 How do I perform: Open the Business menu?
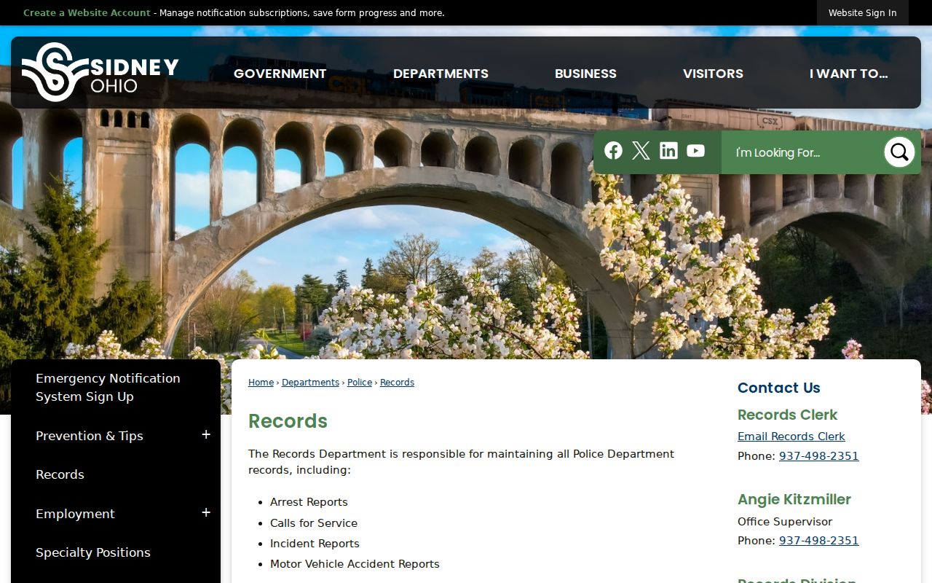click(x=585, y=74)
